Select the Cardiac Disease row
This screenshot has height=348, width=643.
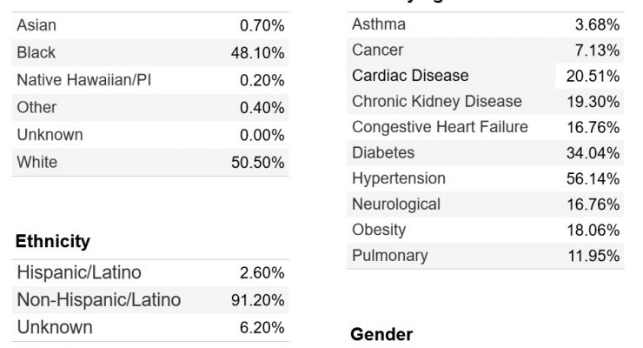(485, 76)
